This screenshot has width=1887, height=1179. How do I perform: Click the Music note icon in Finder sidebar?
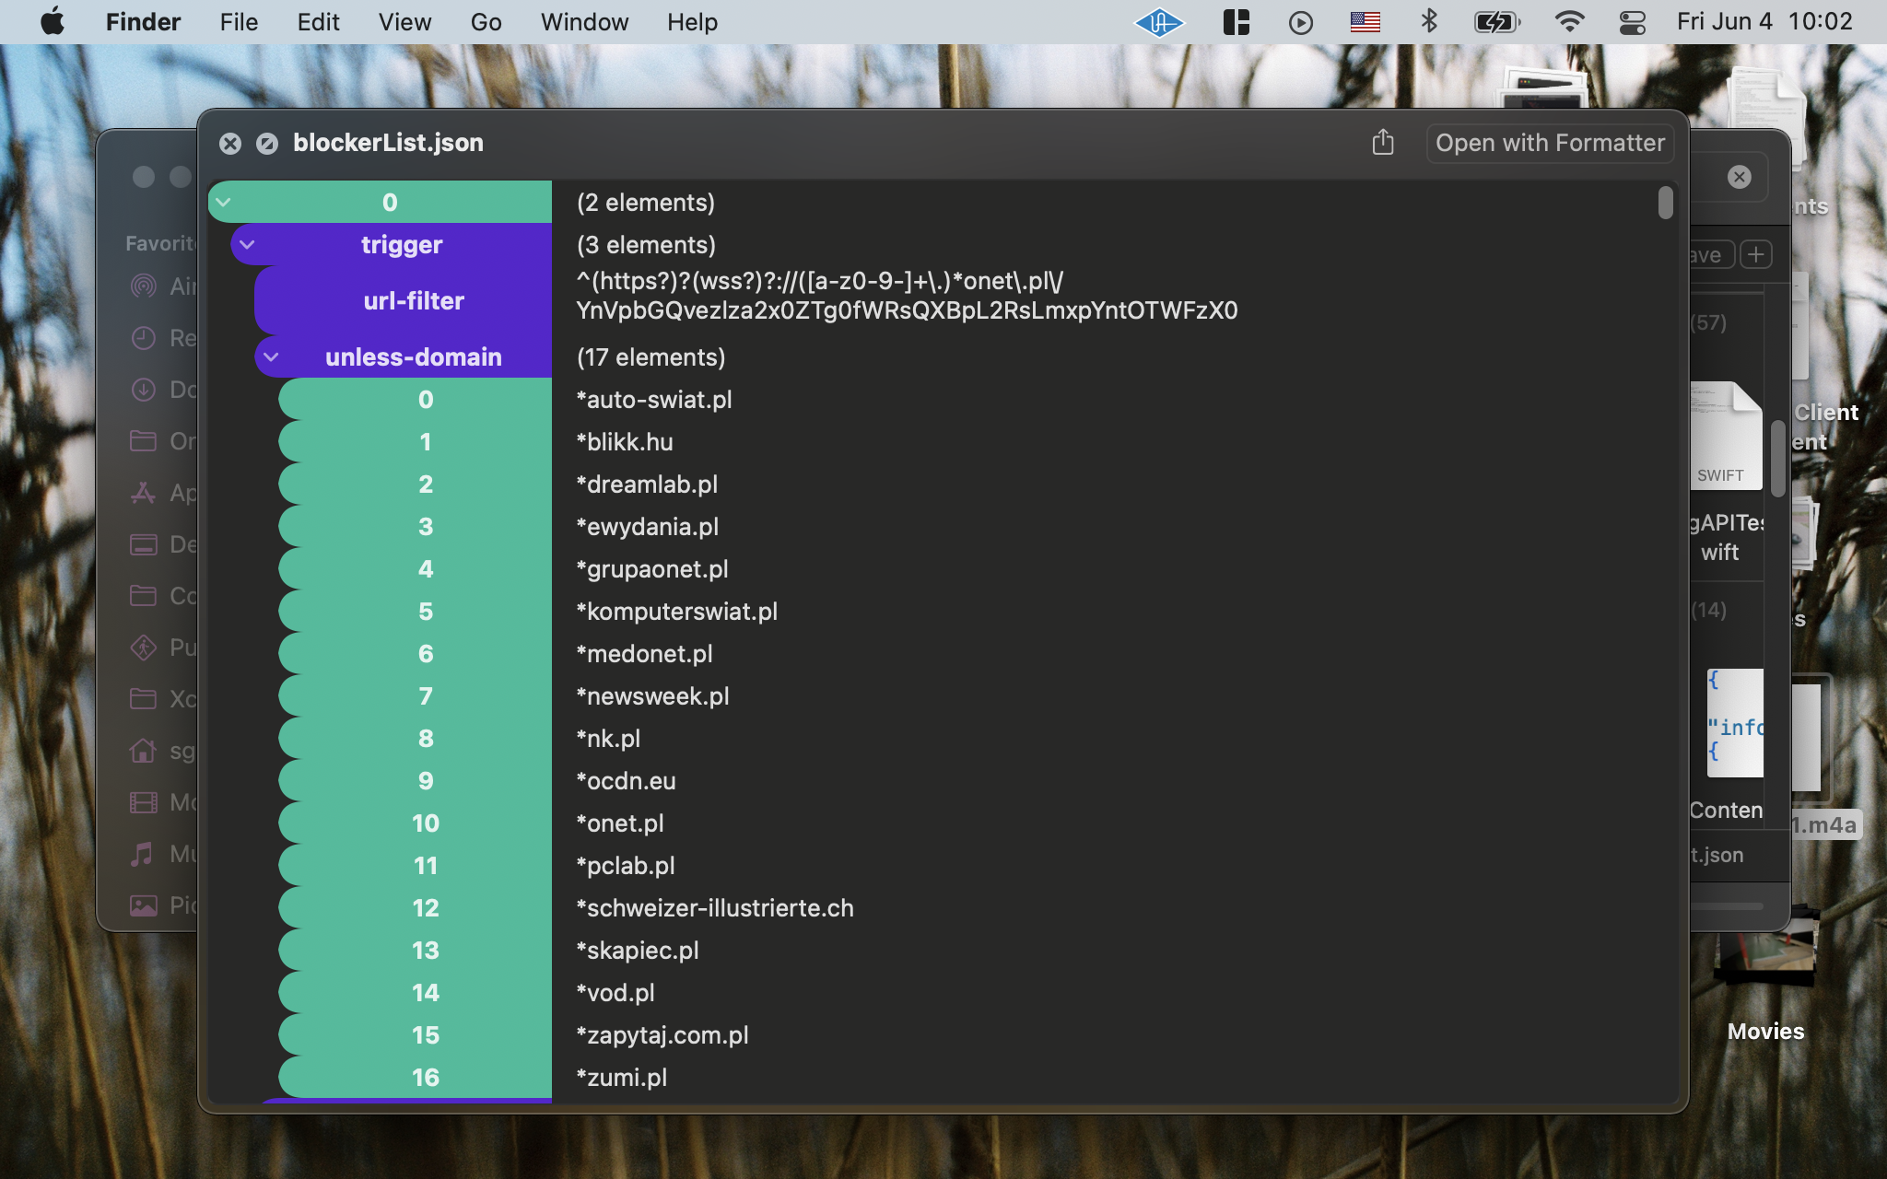click(143, 854)
